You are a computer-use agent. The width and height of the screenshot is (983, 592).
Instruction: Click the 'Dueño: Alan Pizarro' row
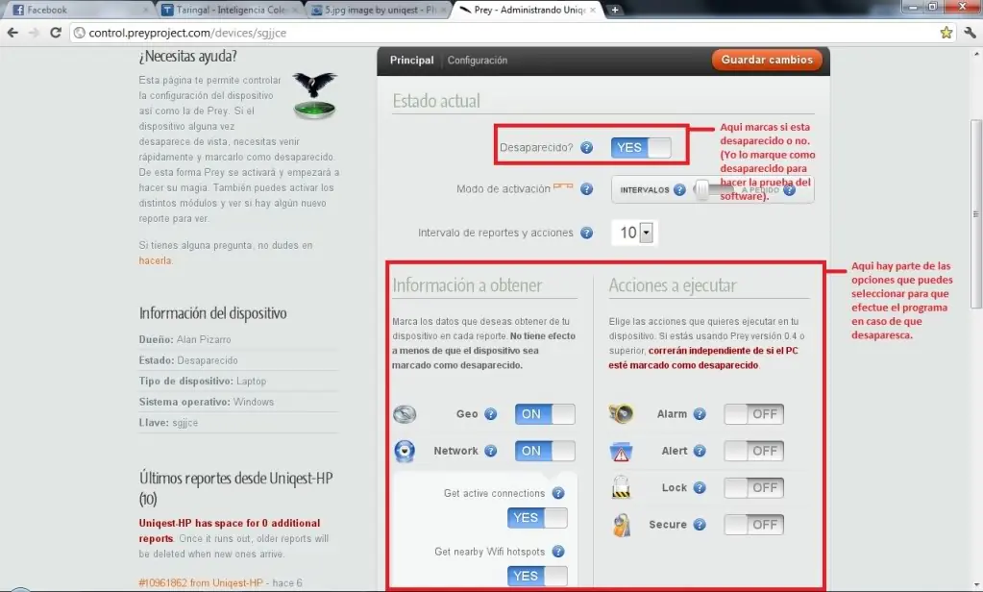click(238, 339)
